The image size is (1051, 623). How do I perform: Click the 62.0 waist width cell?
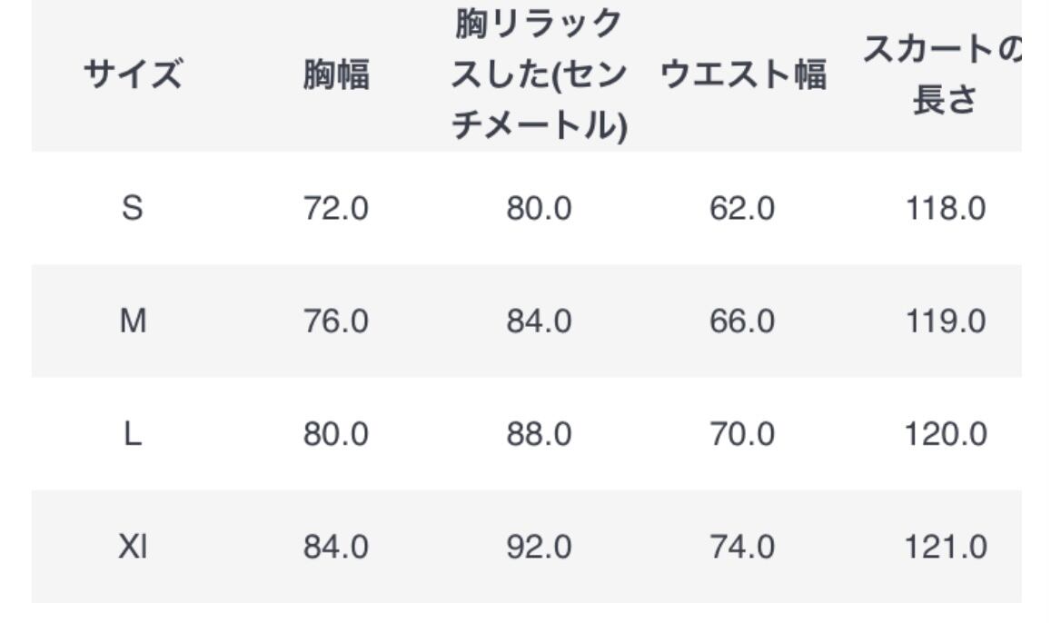[x=742, y=209]
